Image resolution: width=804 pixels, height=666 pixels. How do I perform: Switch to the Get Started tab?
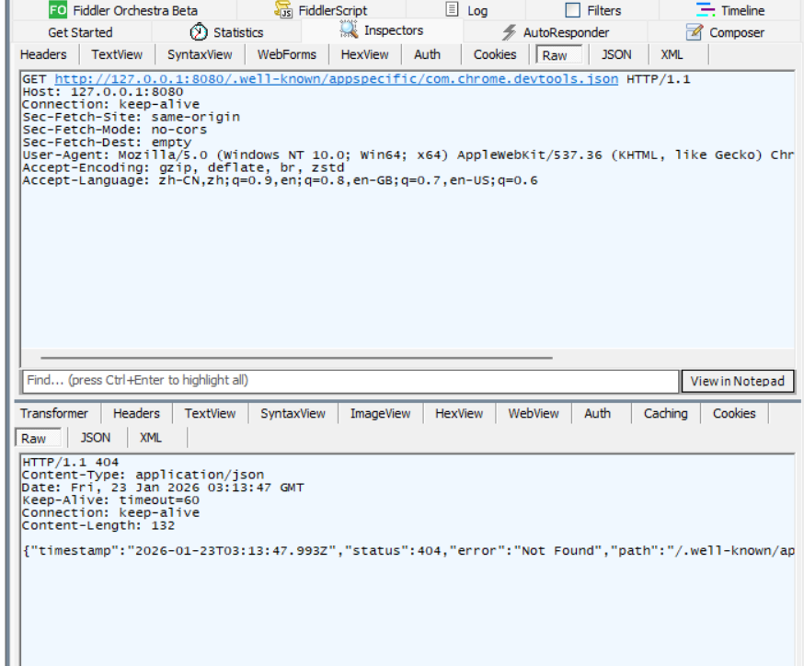(x=80, y=32)
